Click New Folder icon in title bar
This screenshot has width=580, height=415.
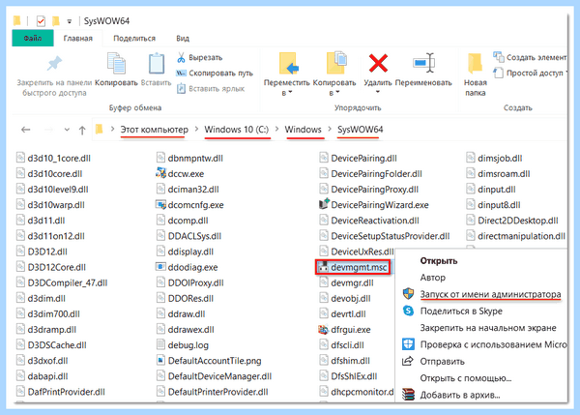[56, 20]
